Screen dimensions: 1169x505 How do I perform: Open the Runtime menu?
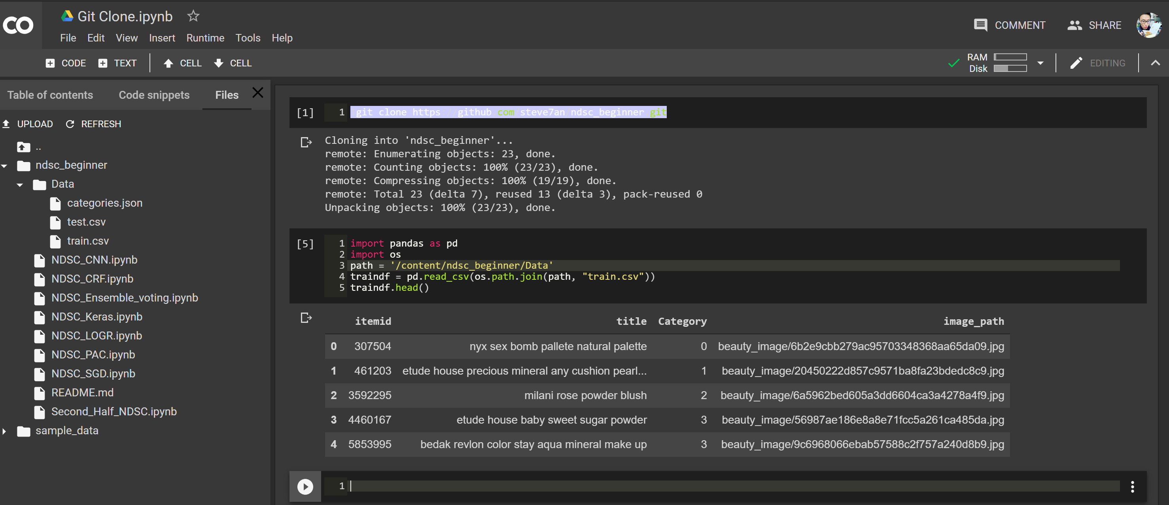point(205,38)
